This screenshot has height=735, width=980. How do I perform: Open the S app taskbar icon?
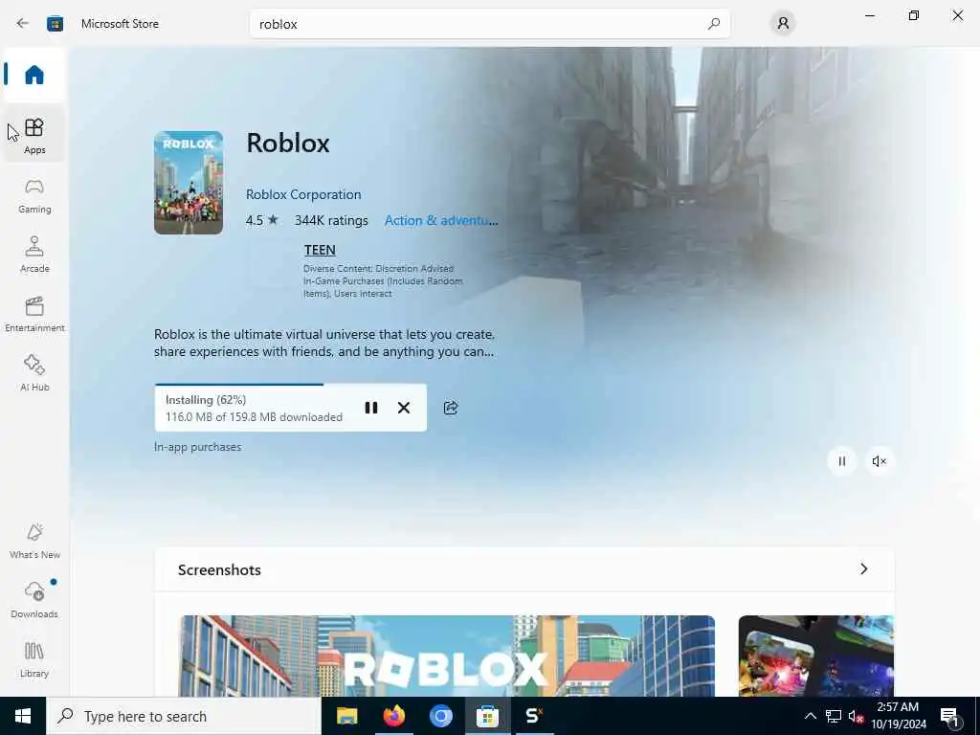(534, 716)
